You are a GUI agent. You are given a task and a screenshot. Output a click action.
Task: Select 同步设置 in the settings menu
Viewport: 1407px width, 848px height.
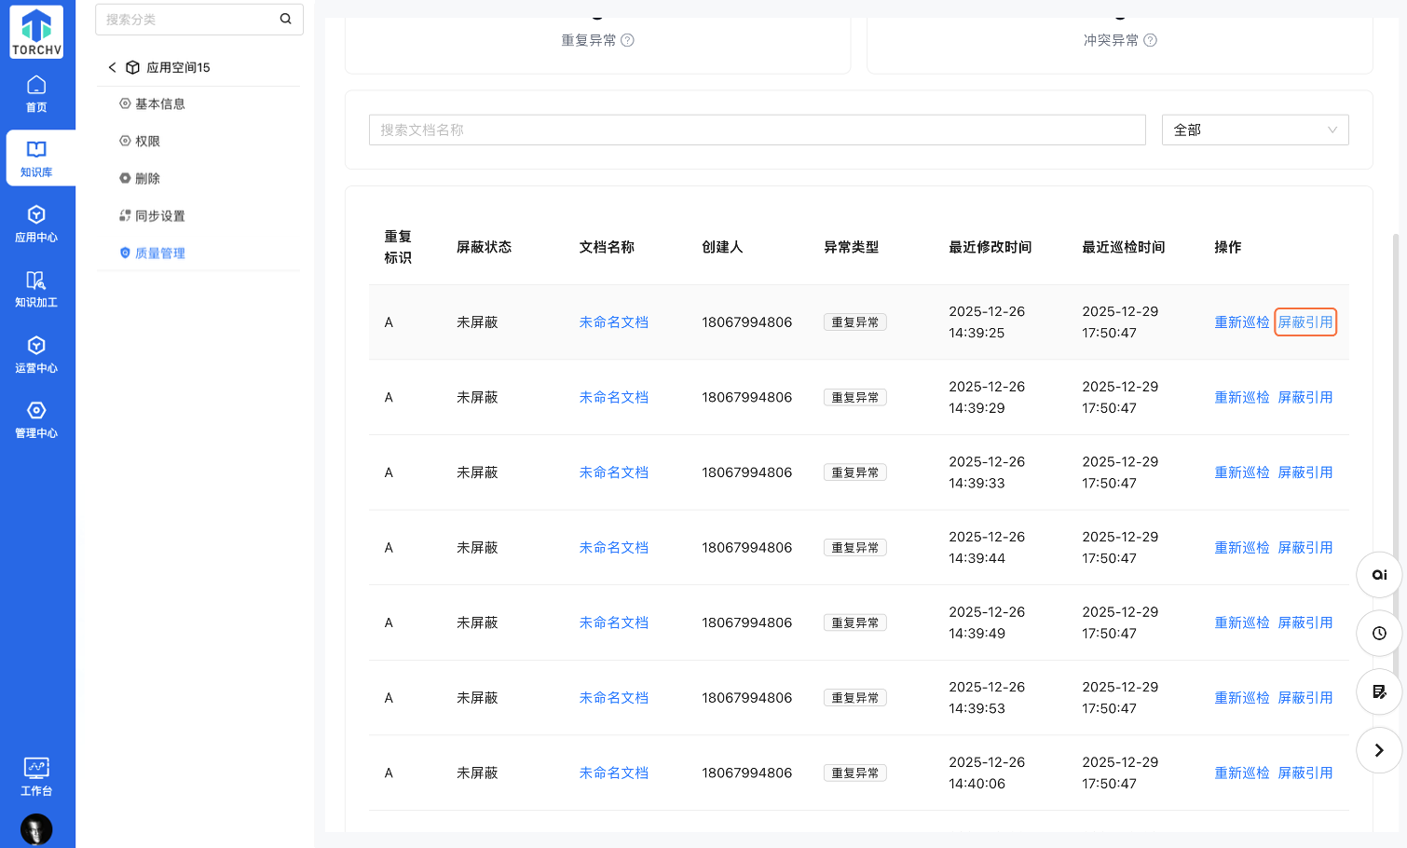point(159,216)
